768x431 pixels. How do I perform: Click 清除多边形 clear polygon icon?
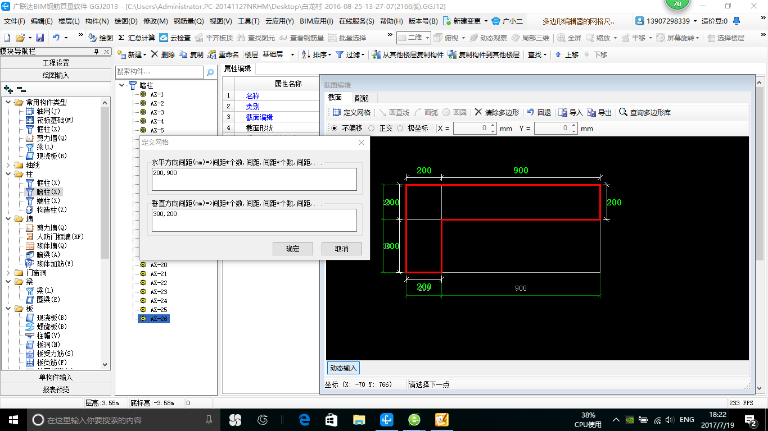tap(478, 112)
